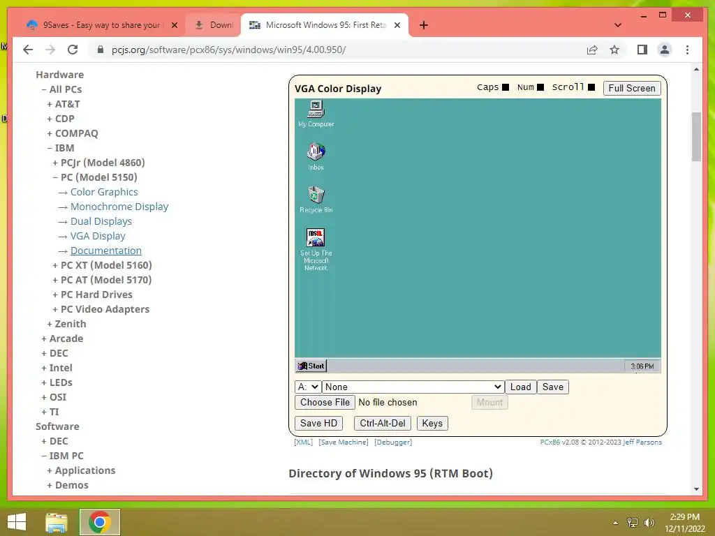
Task: Toggle the browser side panel
Action: point(642,50)
